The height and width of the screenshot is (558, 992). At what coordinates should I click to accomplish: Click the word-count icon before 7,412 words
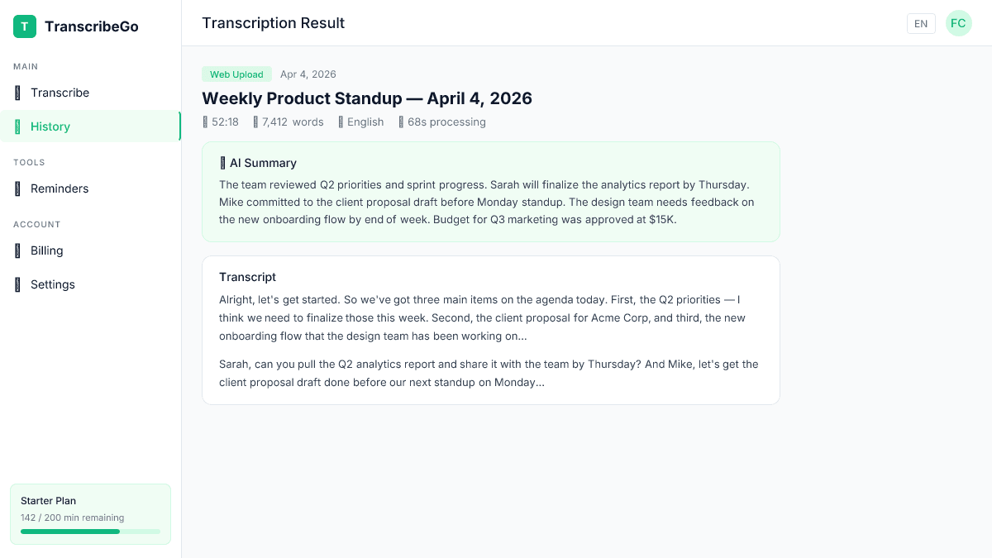point(255,122)
